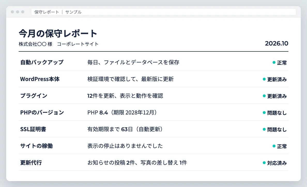Click the text PHP 8.4（期限 2028年12月）
Image resolution: width=307 pixels, height=187 pixels.
pos(122,113)
